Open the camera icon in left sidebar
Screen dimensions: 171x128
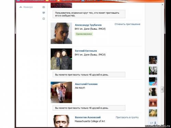(44, 7)
